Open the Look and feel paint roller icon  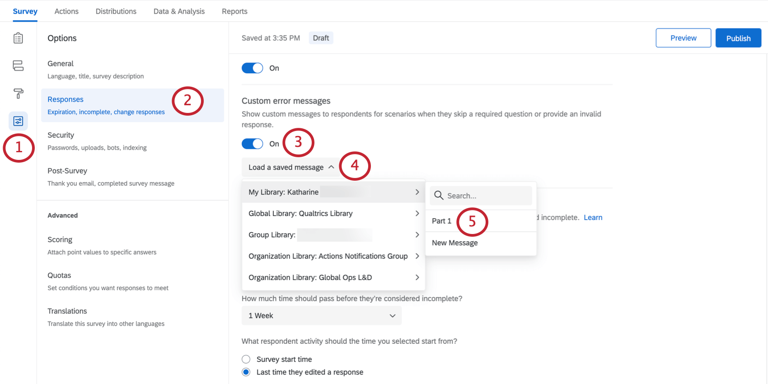pos(18,94)
